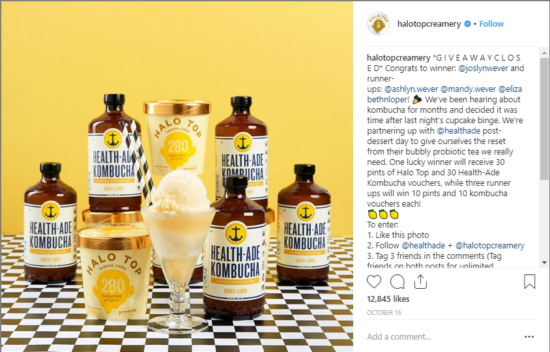Follow the halotopcreamery account

pyautogui.click(x=491, y=24)
